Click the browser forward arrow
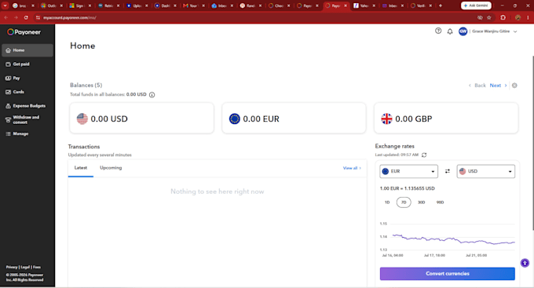 [16, 17]
